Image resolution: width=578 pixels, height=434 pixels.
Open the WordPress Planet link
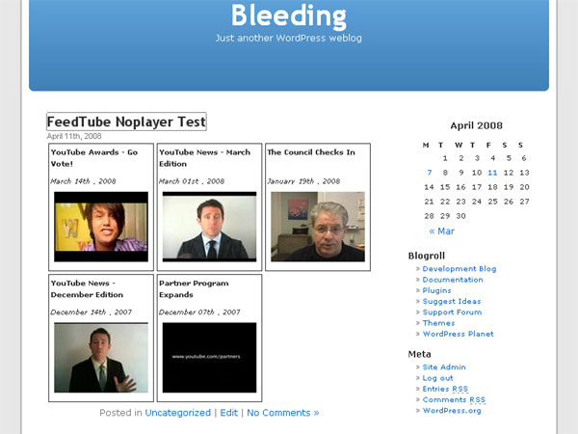pyautogui.click(x=459, y=334)
